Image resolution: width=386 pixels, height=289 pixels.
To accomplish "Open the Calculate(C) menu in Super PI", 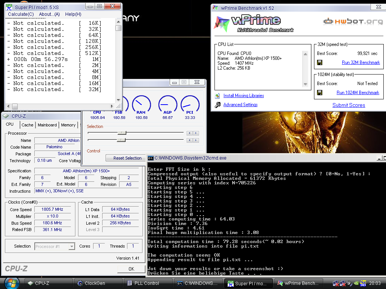I will (21, 14).
